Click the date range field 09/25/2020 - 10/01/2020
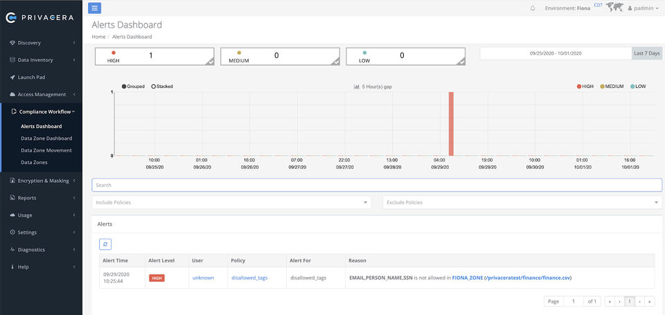The height and width of the screenshot is (315, 665). click(x=556, y=53)
